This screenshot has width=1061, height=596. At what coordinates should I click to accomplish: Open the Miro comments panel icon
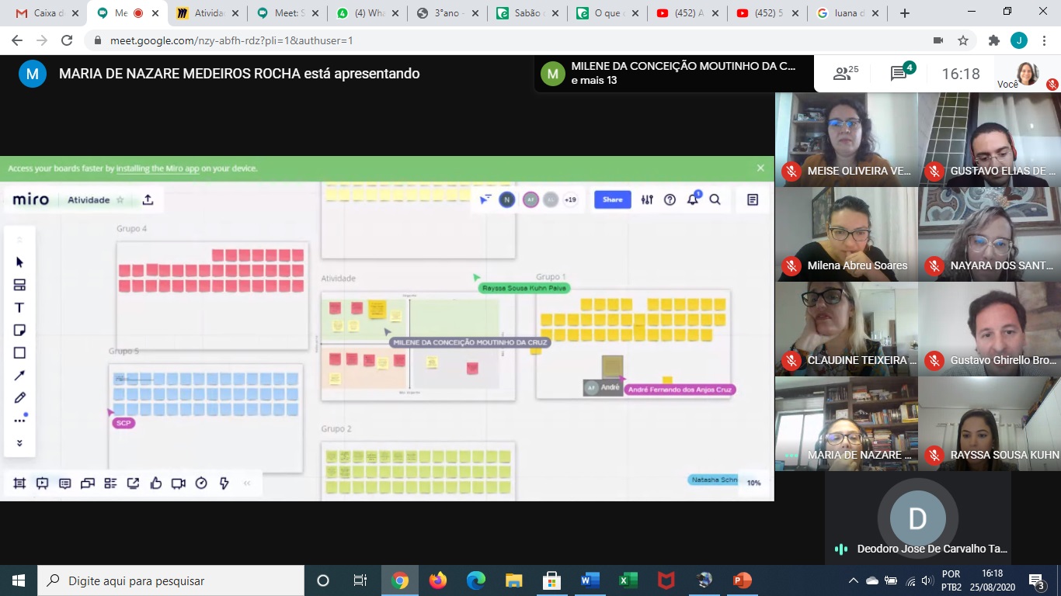pos(64,483)
